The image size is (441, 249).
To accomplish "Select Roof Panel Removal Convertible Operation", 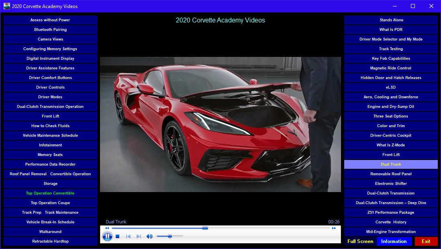I will pos(50,174).
